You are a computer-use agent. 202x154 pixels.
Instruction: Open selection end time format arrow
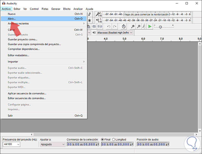pyautogui.click(x=133, y=144)
